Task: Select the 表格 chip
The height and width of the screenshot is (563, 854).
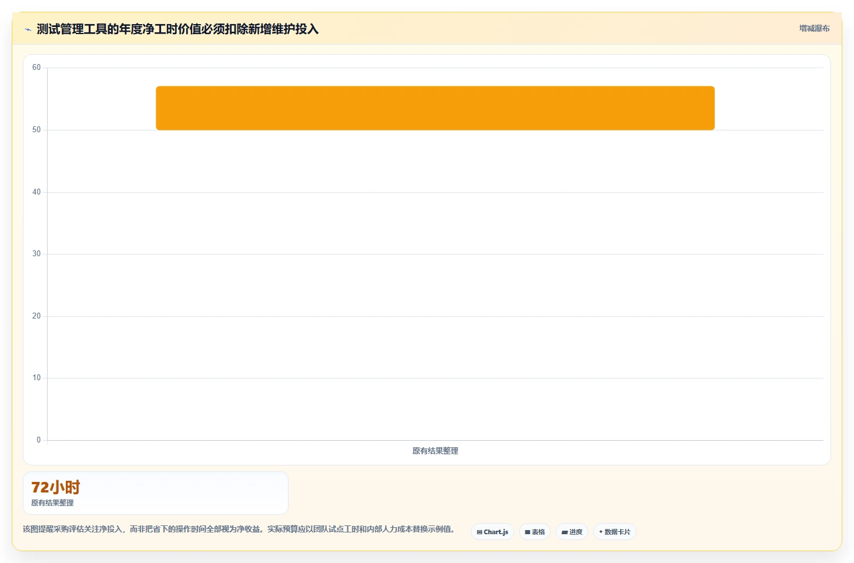Action: 535,532
